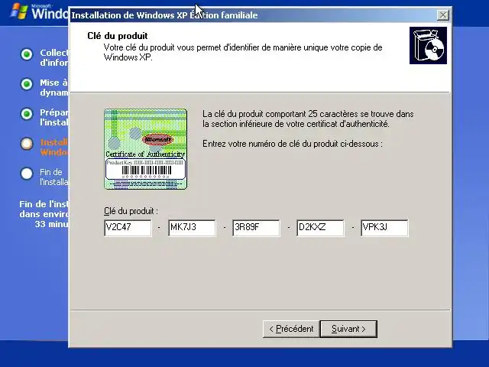Click the Collecte d'informations step indicator

[x=27, y=54]
